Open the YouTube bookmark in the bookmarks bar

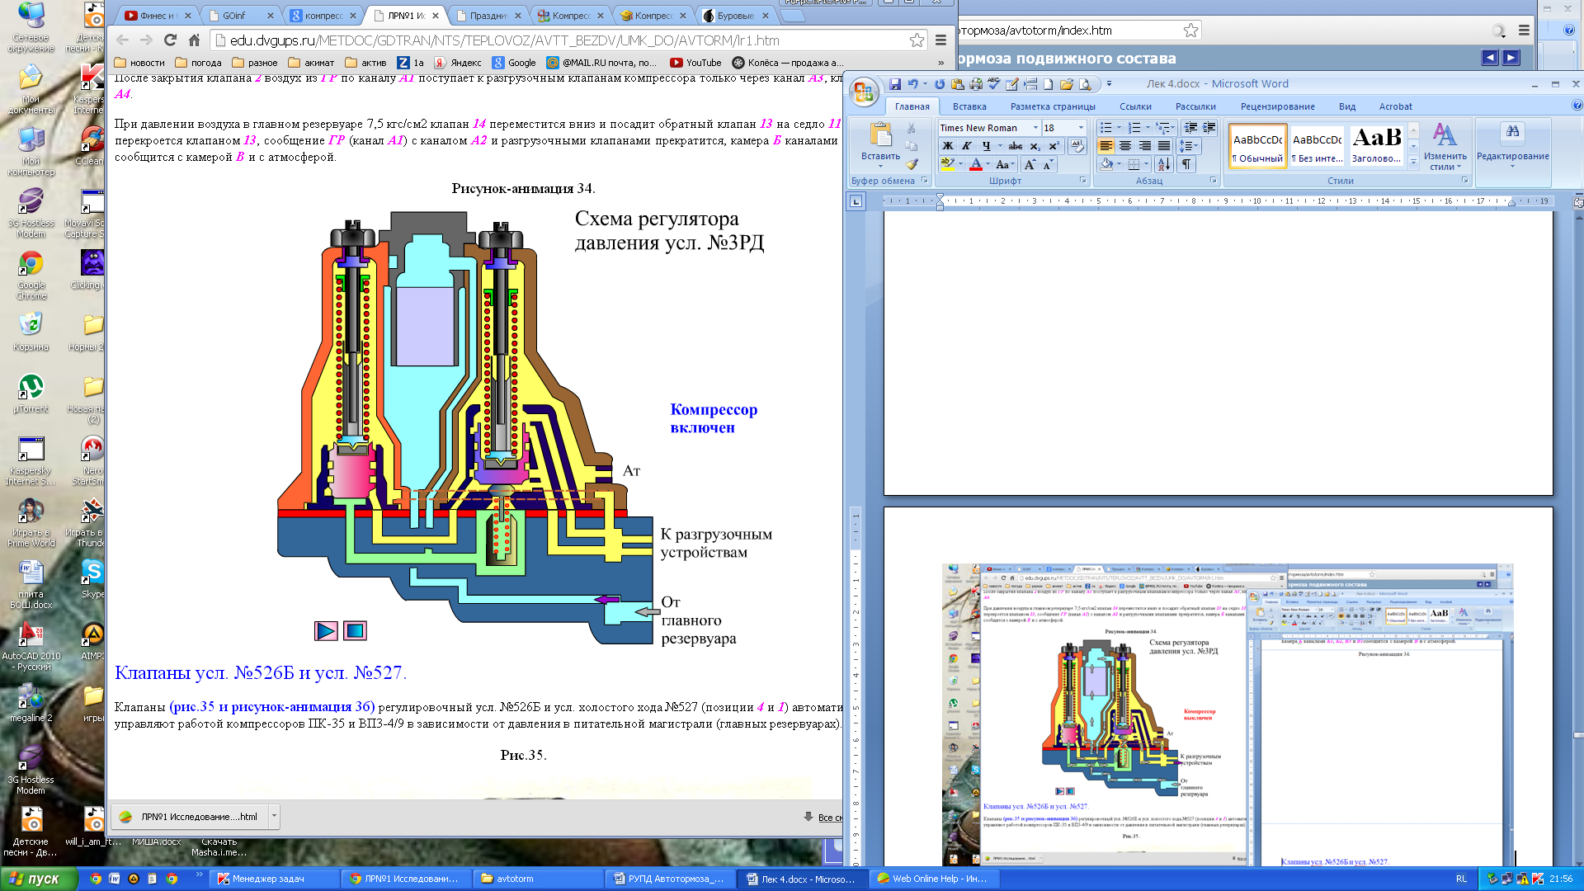click(695, 63)
